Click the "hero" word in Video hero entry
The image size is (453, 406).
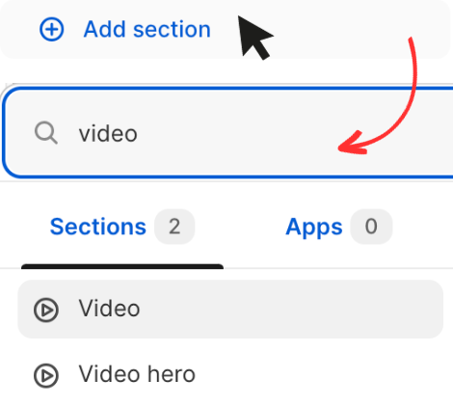click(172, 374)
